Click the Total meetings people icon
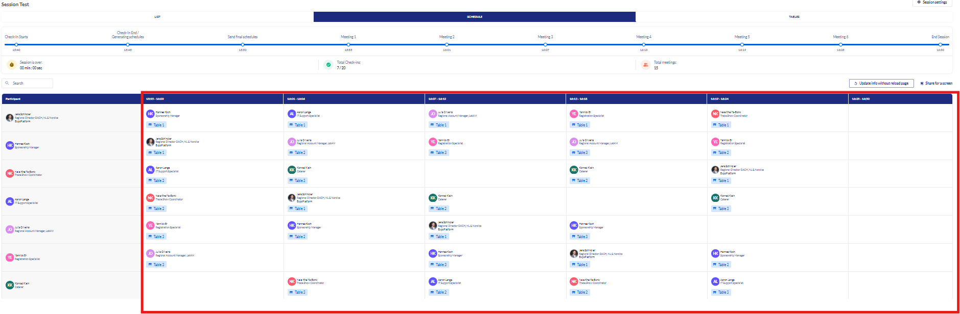The width and height of the screenshot is (960, 314). 646,65
